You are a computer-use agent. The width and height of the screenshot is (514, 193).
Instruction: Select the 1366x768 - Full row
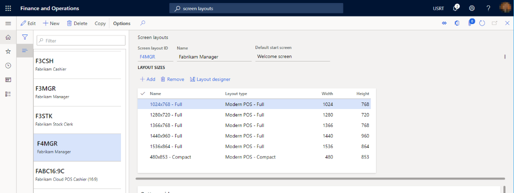(254, 125)
